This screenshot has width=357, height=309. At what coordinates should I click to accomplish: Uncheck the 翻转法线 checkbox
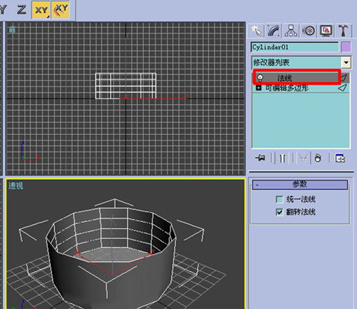(x=280, y=212)
